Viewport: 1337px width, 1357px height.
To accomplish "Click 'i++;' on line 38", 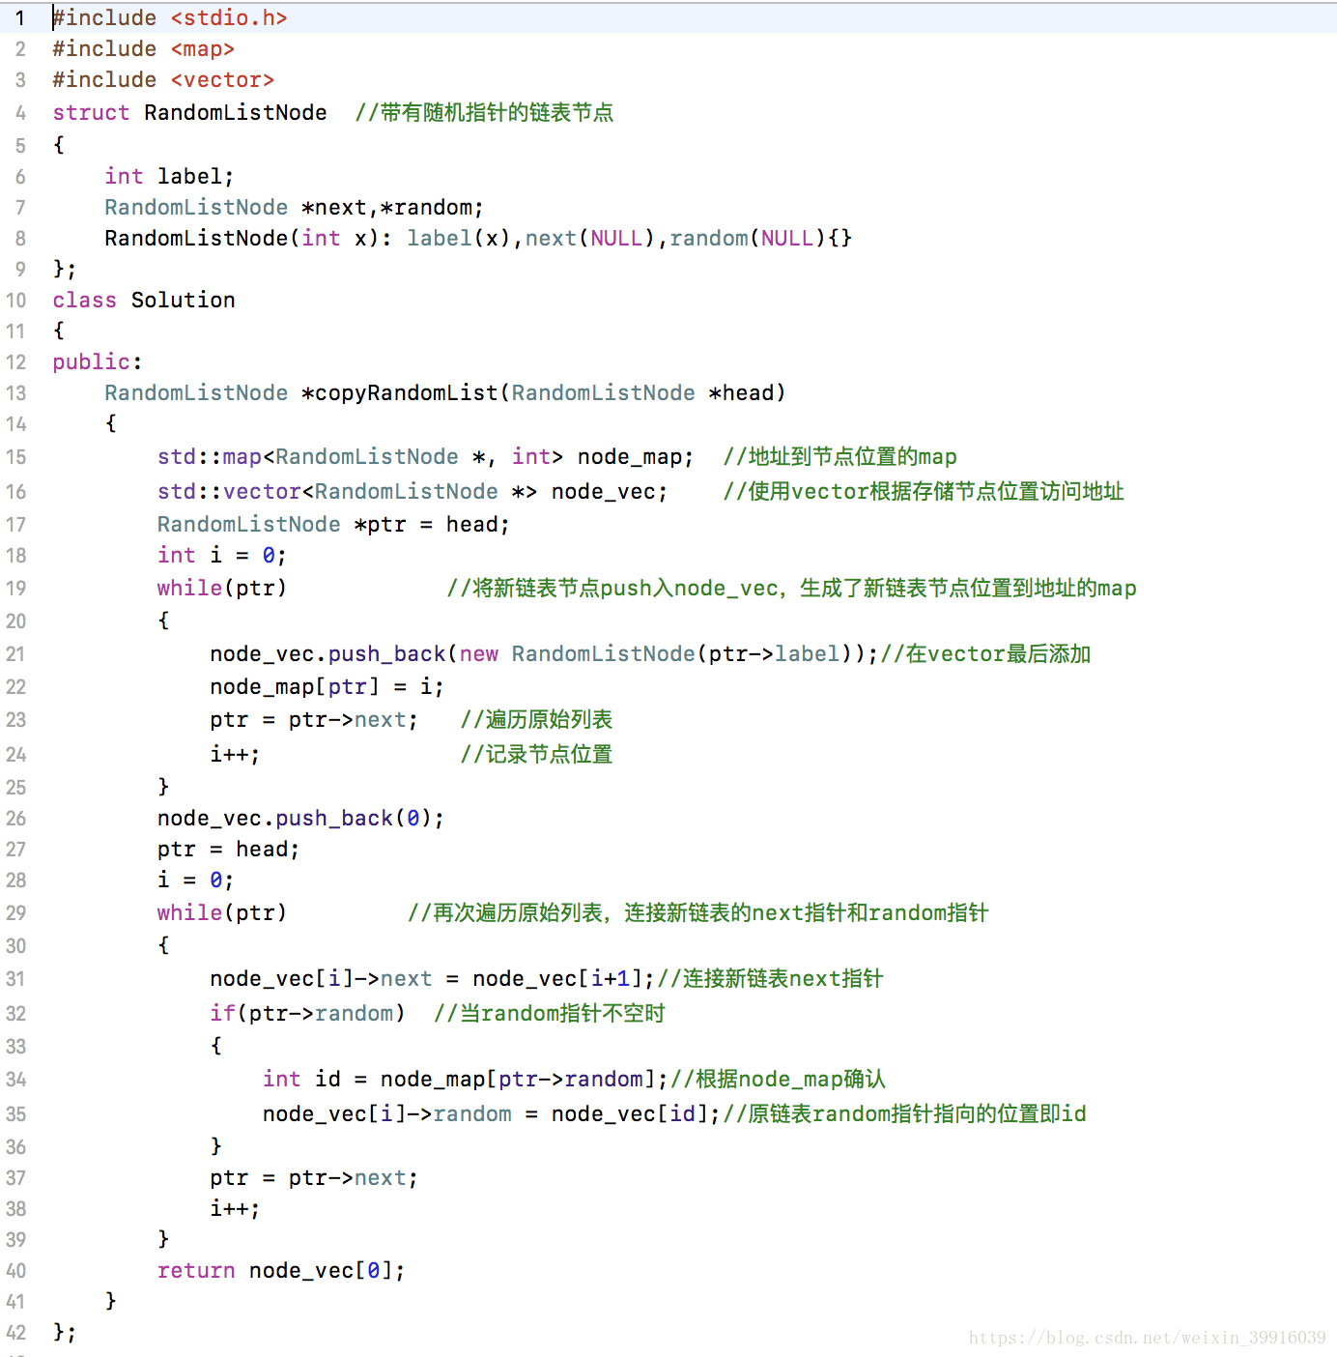I will 235,1209.
